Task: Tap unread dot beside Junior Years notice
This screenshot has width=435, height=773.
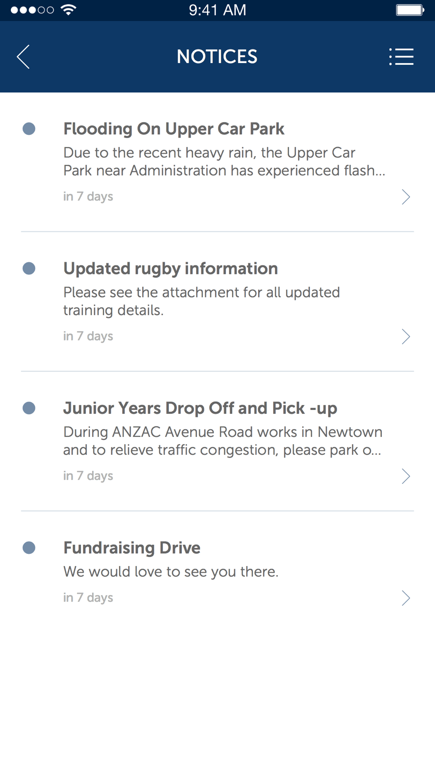Action: (29, 408)
